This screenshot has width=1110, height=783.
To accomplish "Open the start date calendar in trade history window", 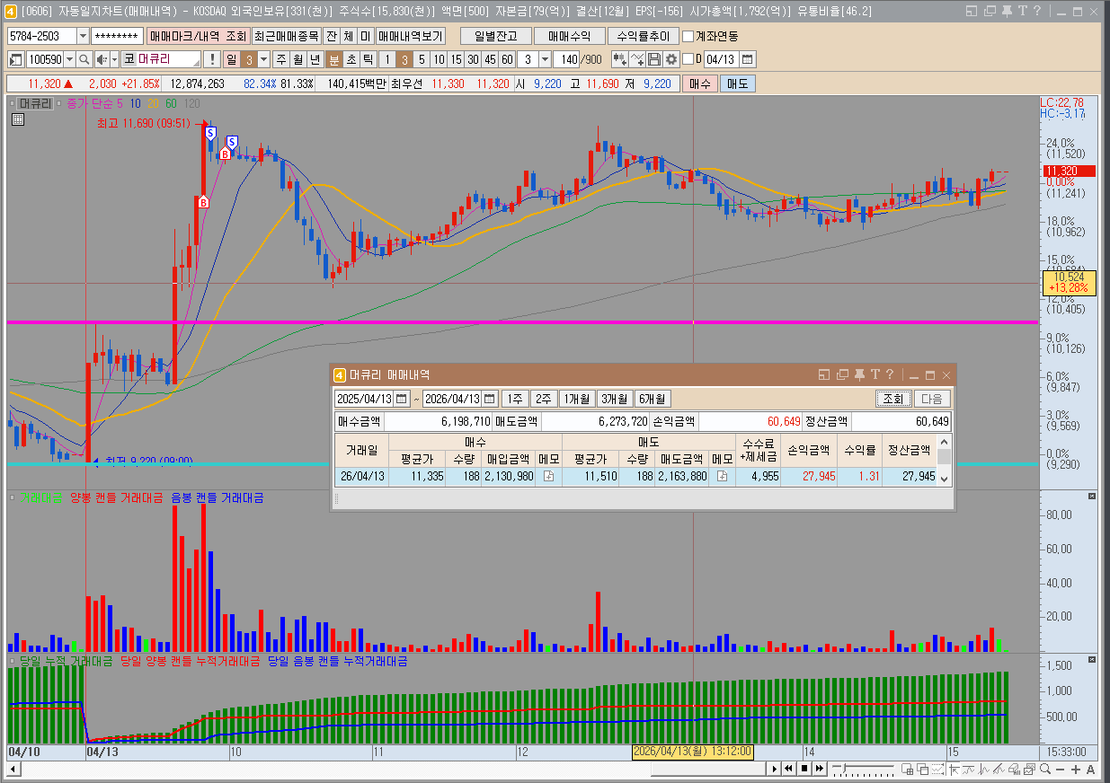I will pos(402,399).
